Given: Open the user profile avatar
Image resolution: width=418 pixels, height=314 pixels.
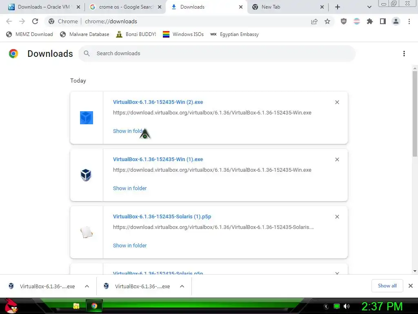Looking at the screenshot, I should [x=396, y=21].
